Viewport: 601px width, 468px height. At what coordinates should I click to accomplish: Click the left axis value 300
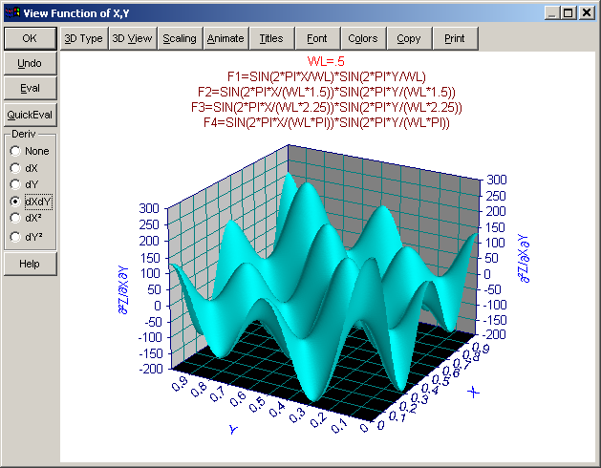click(x=149, y=208)
